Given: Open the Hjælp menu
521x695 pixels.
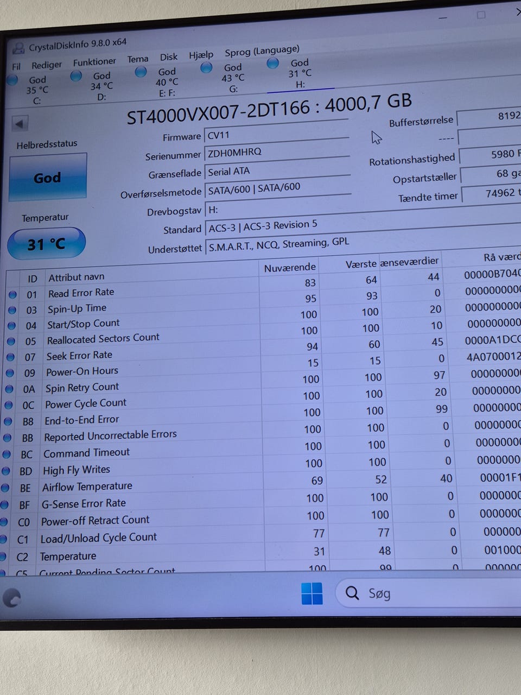Looking at the screenshot, I should tap(201, 55).
